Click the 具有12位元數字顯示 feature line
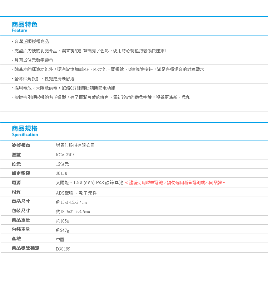268x282 pixels. 34,60
